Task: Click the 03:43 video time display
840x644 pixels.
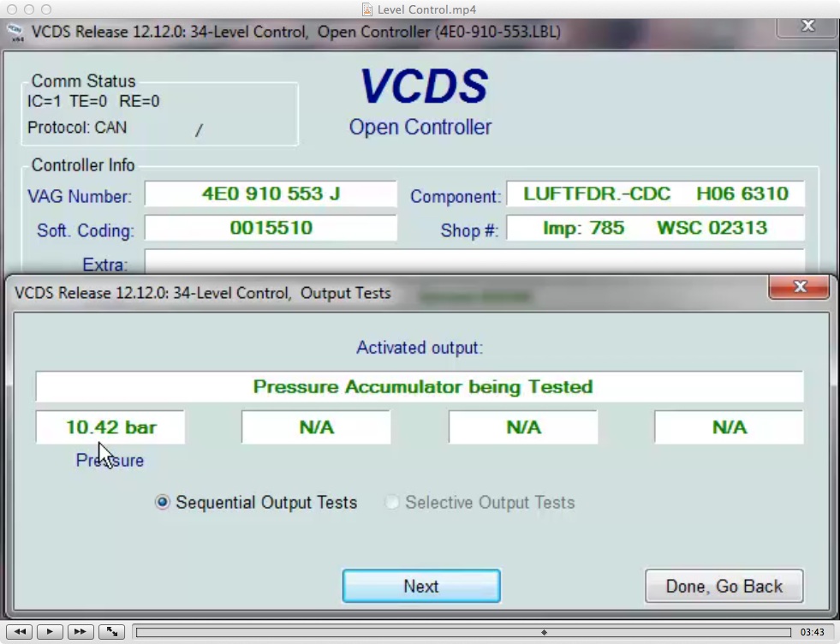Action: coord(812,632)
